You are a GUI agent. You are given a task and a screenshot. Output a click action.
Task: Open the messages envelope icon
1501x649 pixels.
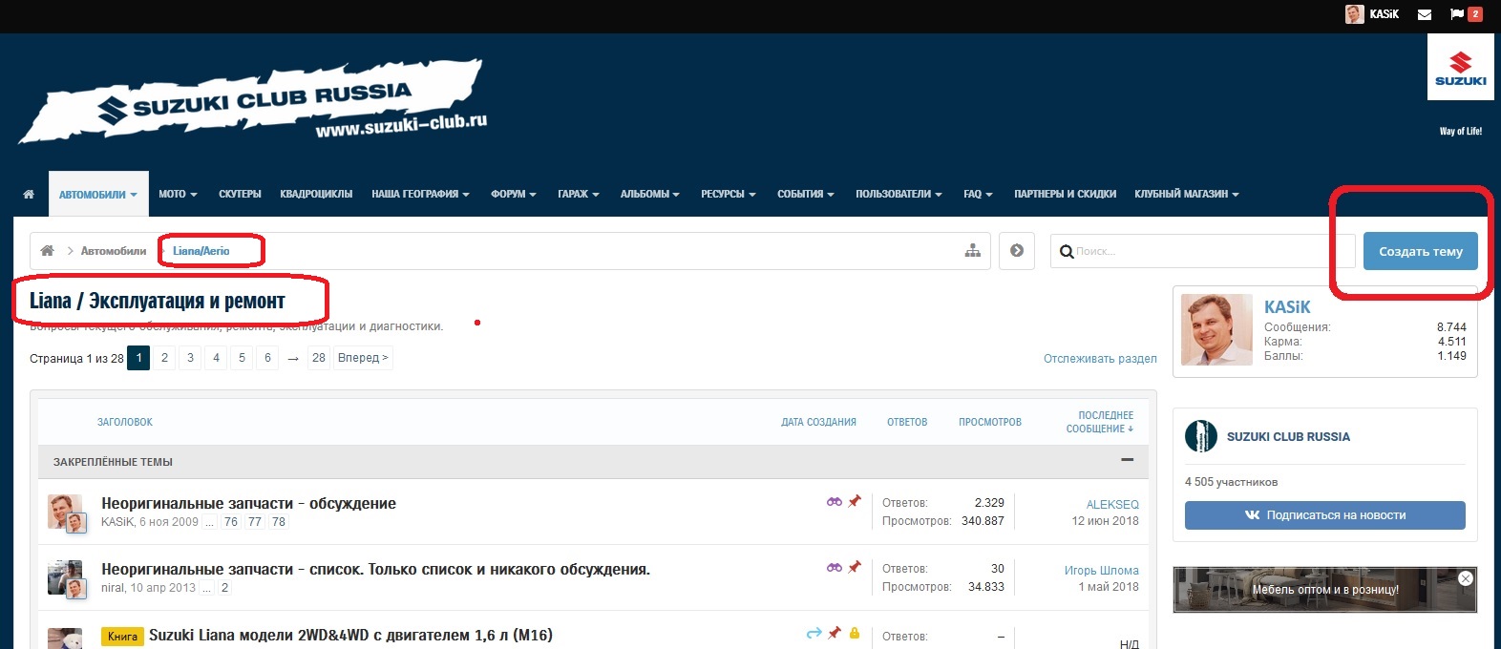pyautogui.click(x=1424, y=14)
